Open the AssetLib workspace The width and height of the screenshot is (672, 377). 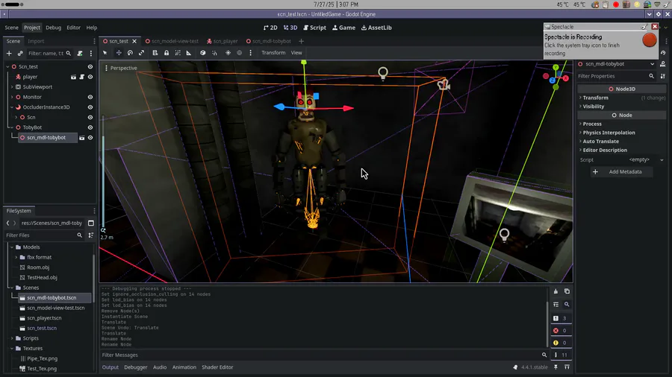(376, 28)
